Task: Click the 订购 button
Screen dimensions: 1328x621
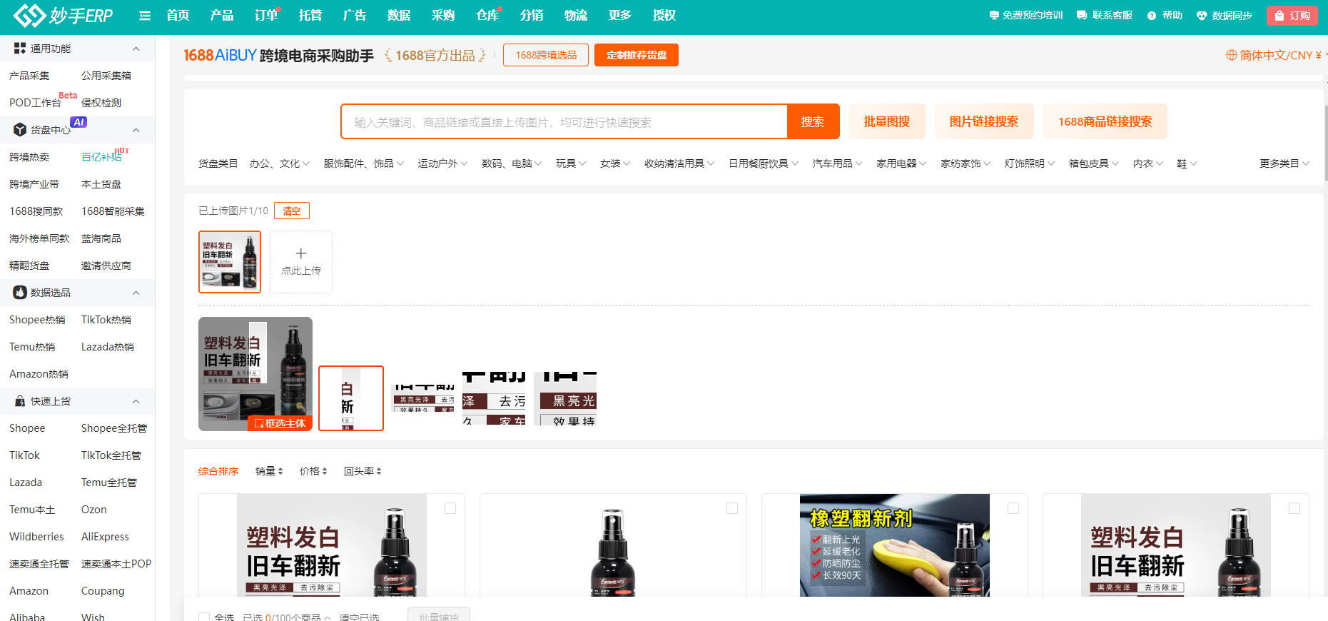Action: [x=1292, y=15]
